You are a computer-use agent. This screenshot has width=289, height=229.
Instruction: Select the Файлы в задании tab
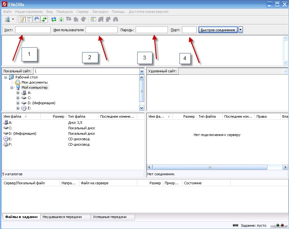pos(21,217)
